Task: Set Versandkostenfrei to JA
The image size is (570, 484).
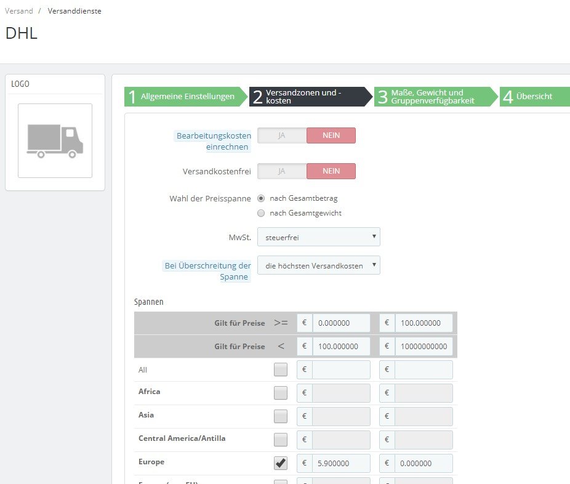Action: pos(282,171)
